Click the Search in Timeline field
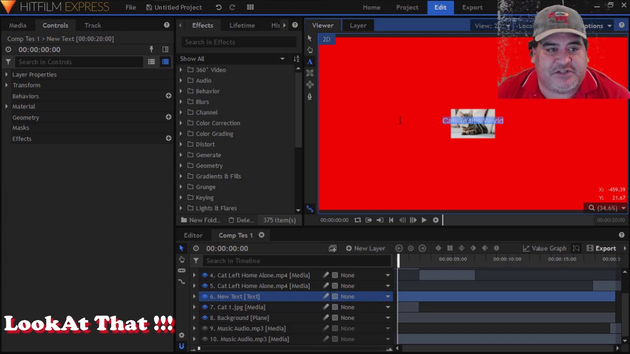 296,261
